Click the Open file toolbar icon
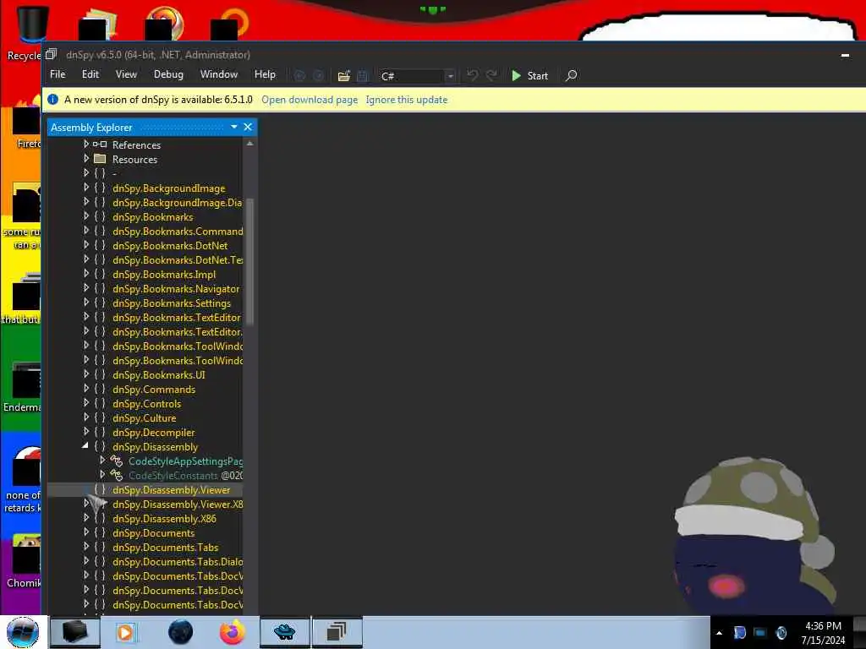The width and height of the screenshot is (866, 649). click(343, 75)
